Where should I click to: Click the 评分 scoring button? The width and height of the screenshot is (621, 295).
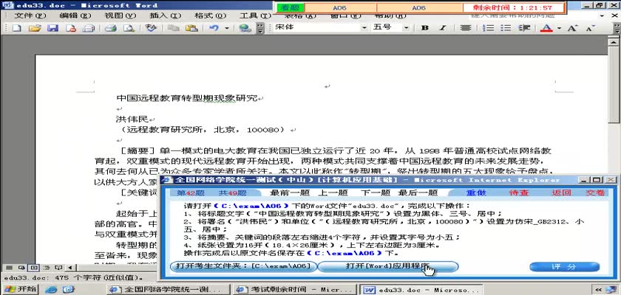(x=564, y=267)
